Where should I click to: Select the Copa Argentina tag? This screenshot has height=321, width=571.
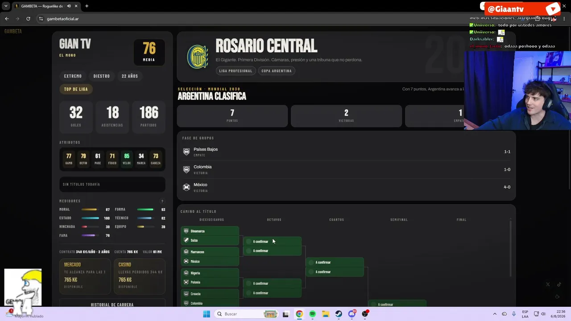[277, 71]
